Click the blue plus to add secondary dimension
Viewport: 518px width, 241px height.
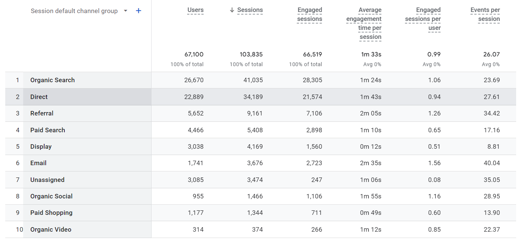pyautogui.click(x=138, y=10)
